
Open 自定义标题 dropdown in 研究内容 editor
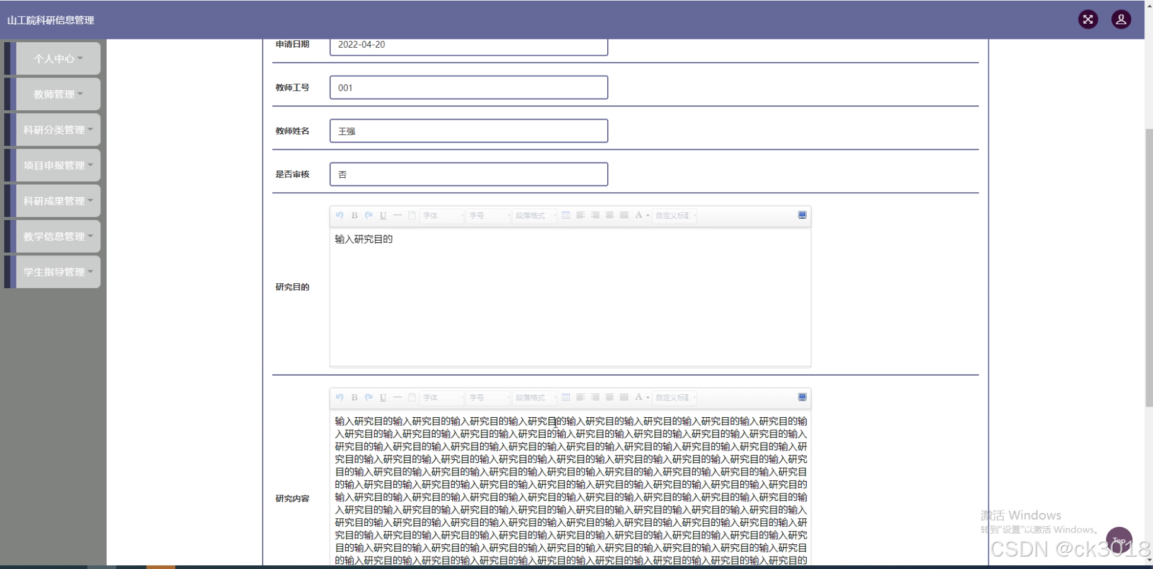675,397
